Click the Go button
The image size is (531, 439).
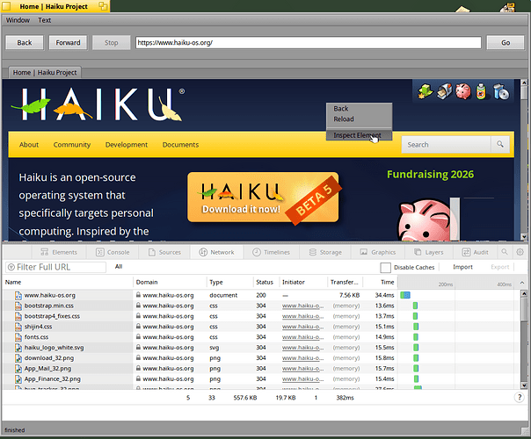pyautogui.click(x=506, y=43)
